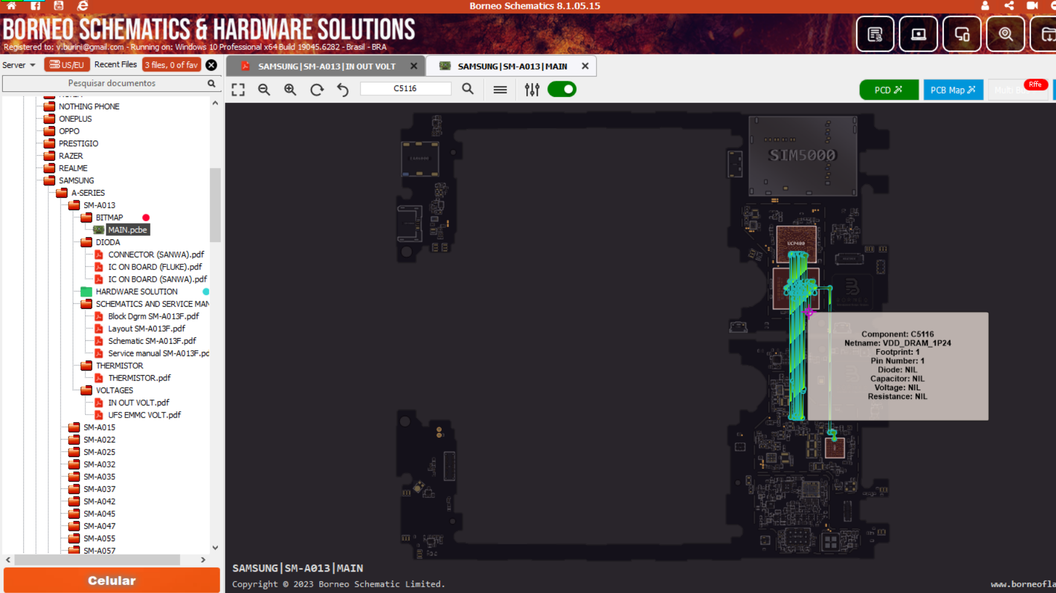
Task: Open the single screen header icon
Action: 918,34
